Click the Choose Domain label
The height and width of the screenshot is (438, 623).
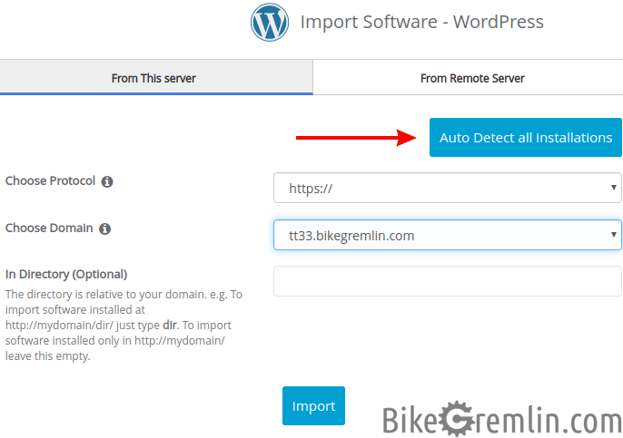pyautogui.click(x=49, y=229)
